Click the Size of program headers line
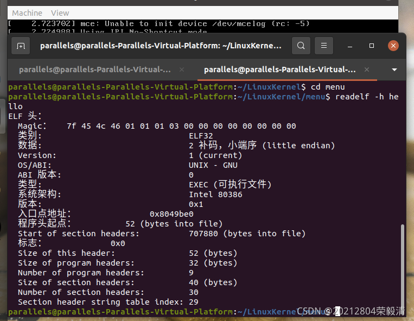Viewport: 414px width, 321px height. (128, 263)
